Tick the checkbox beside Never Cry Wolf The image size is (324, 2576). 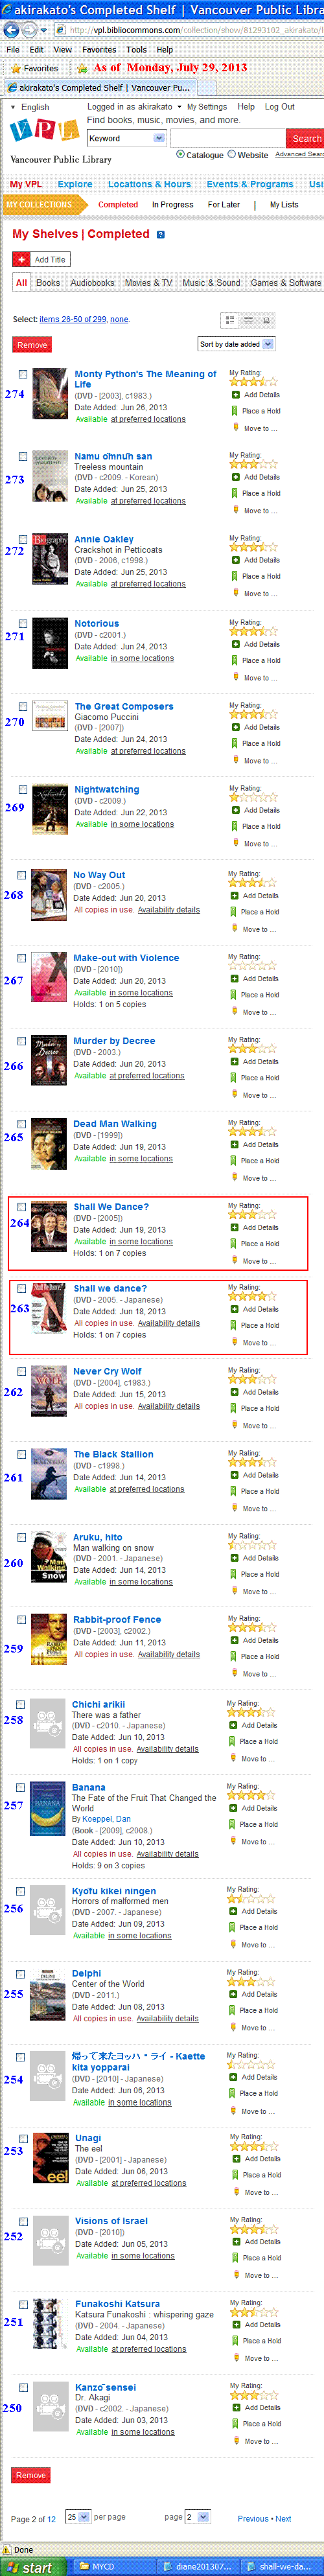click(22, 1371)
